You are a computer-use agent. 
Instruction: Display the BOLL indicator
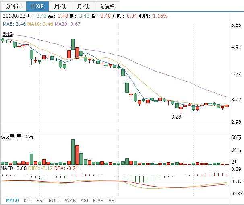[54, 200]
